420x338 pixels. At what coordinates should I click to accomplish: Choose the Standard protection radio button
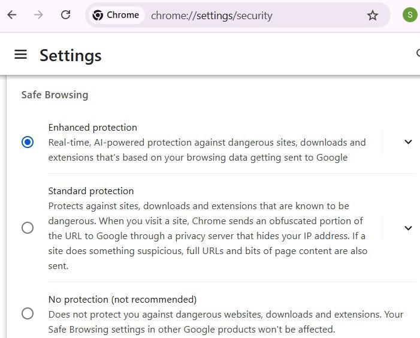(28, 228)
